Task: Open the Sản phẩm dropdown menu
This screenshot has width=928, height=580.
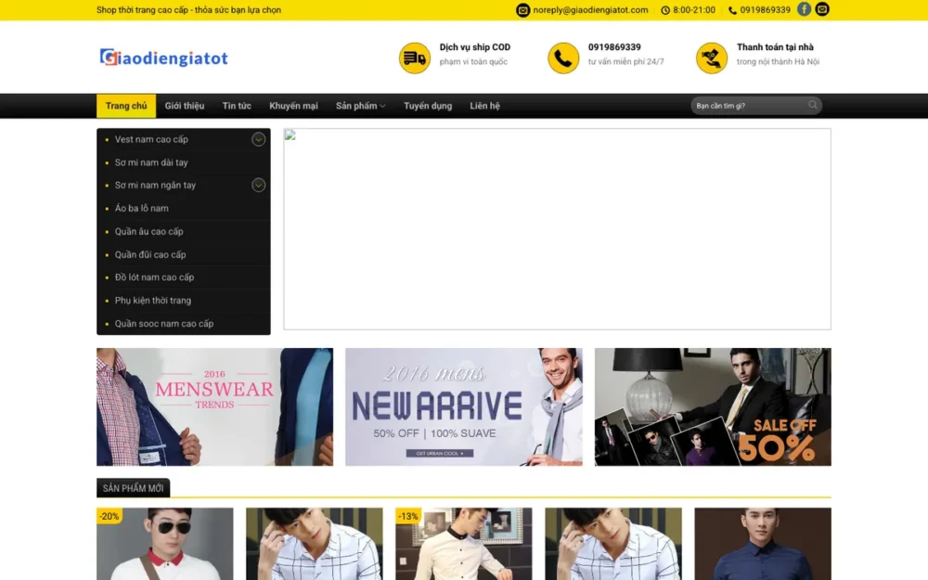Action: [x=360, y=106]
